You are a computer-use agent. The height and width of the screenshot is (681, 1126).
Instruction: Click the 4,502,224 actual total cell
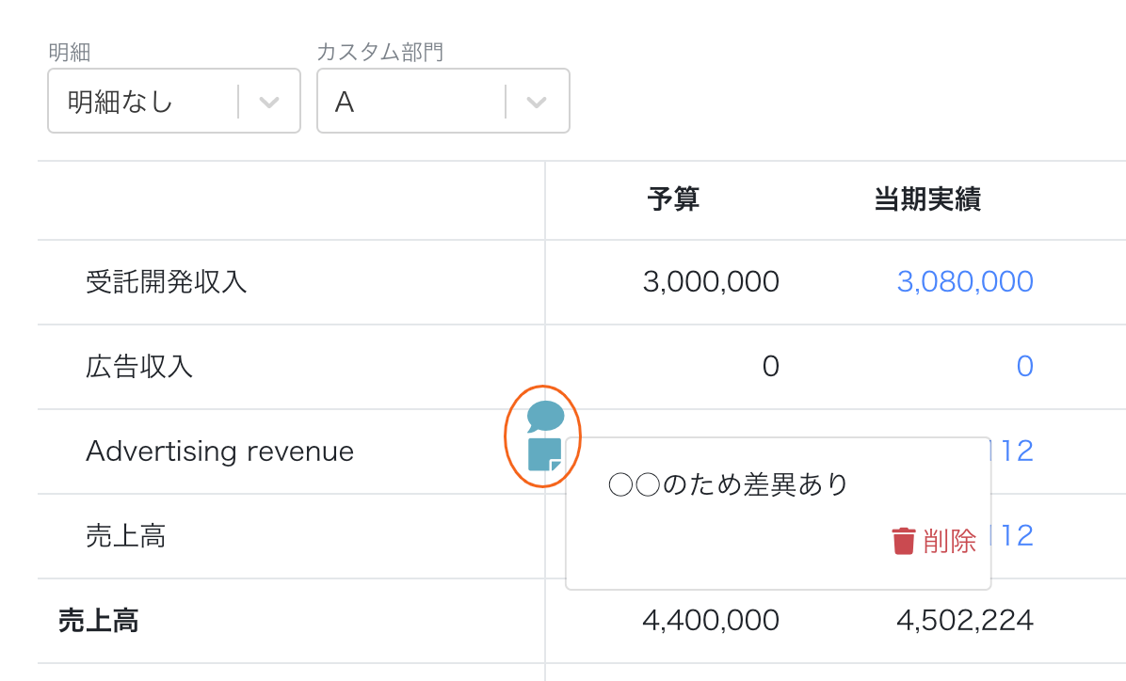point(965,621)
